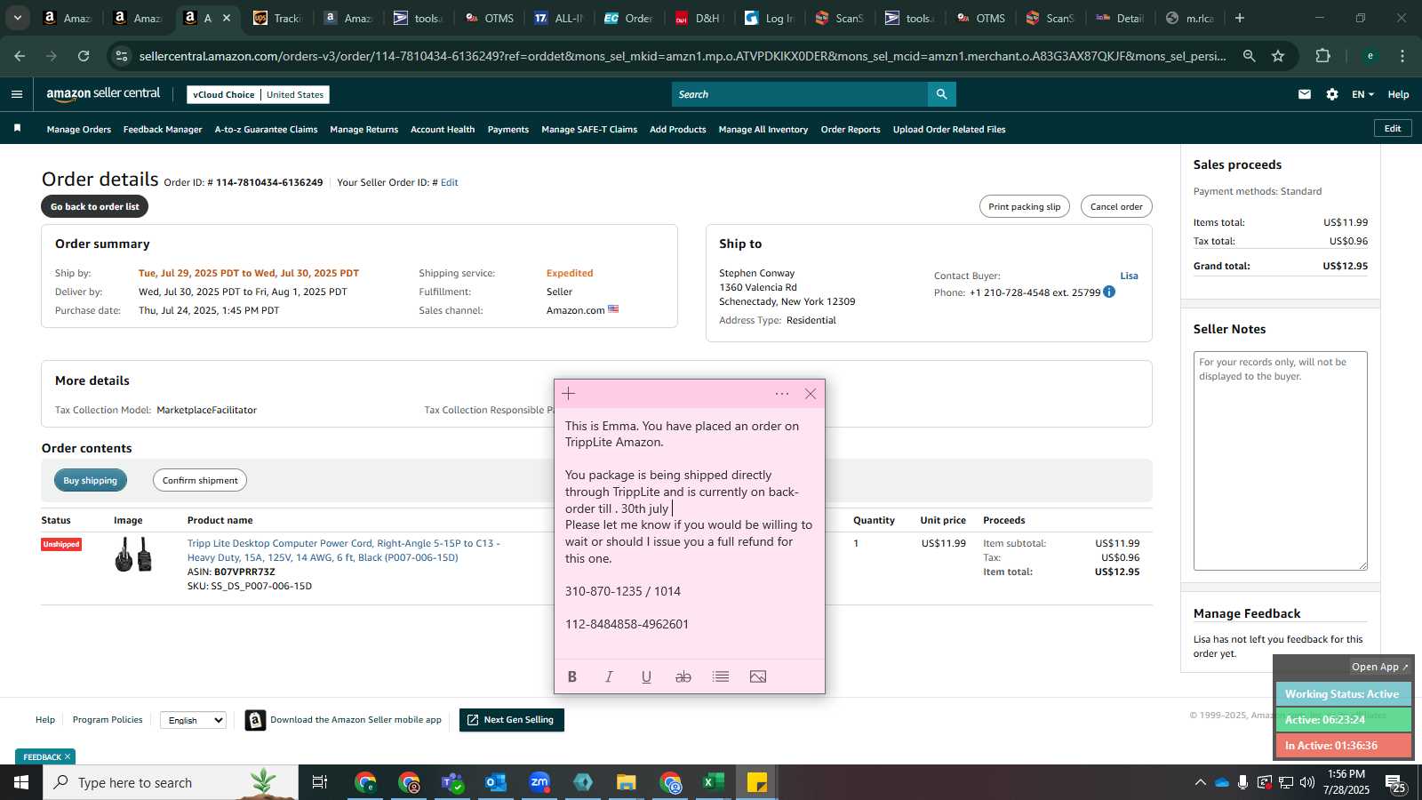Open the Seller Central hamburger menu
Image resolution: width=1422 pixels, height=800 pixels.
click(x=17, y=94)
